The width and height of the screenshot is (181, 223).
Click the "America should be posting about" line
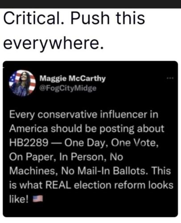coord(86,128)
